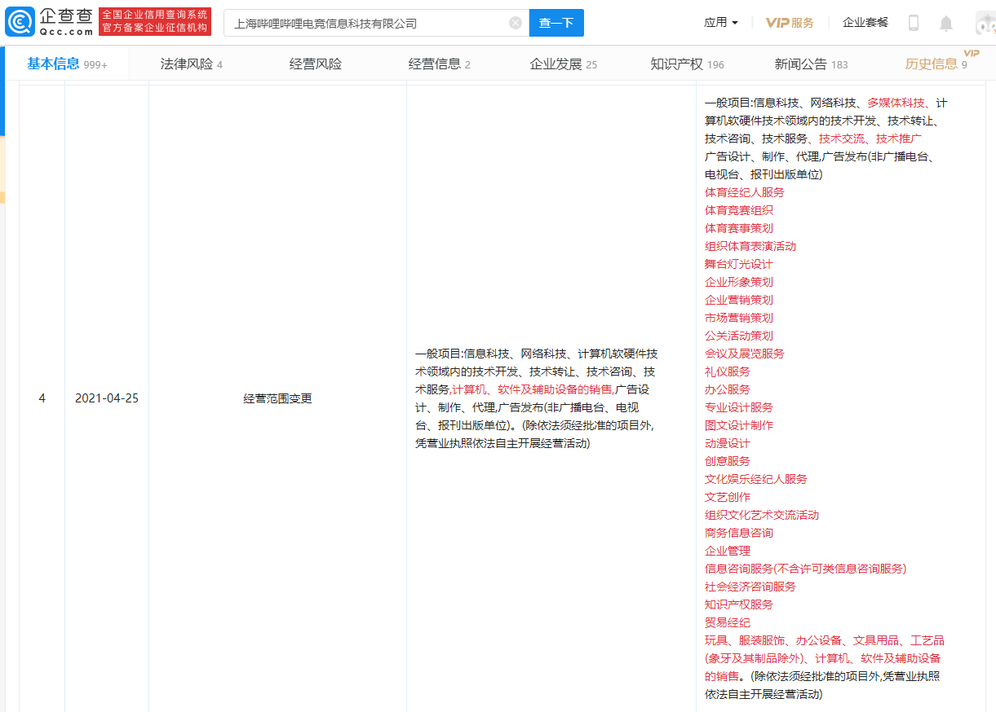Image resolution: width=996 pixels, height=712 pixels.
Task: Switch to the 经营风险 tab
Action: pos(316,64)
